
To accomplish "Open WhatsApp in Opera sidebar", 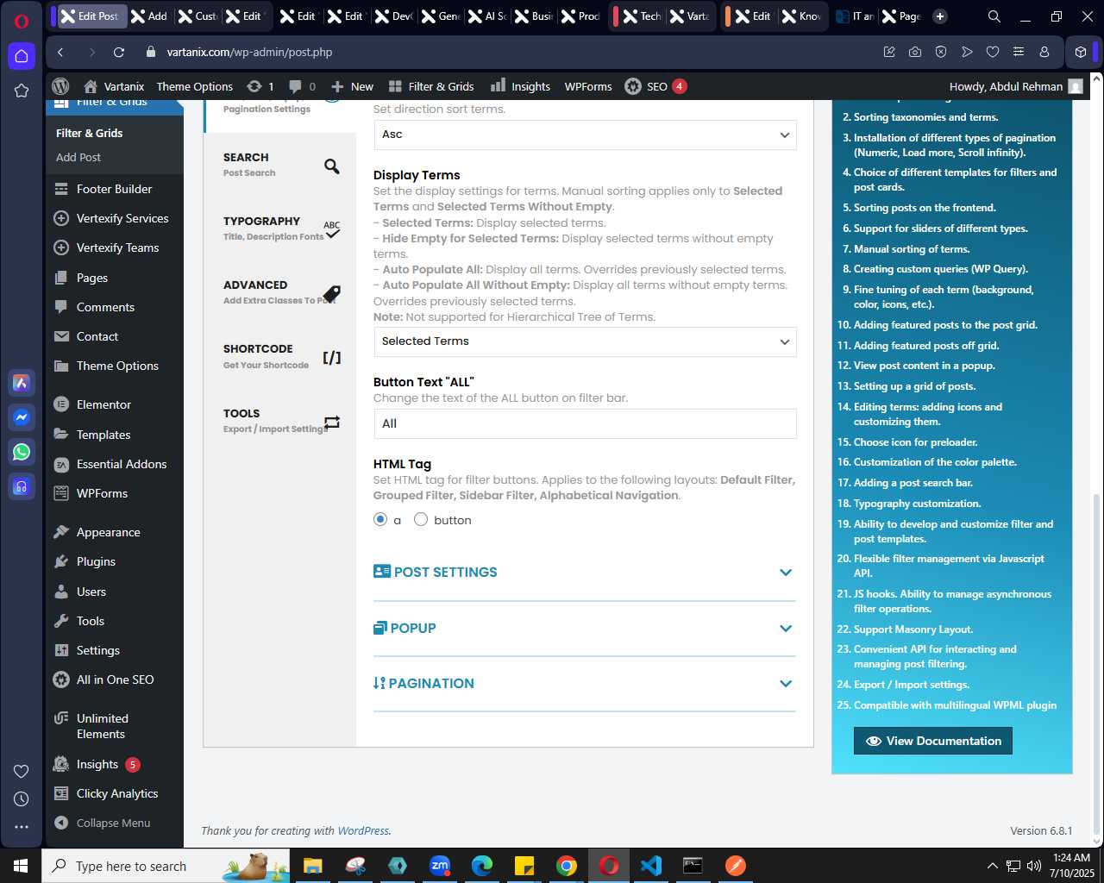I will tap(22, 452).
